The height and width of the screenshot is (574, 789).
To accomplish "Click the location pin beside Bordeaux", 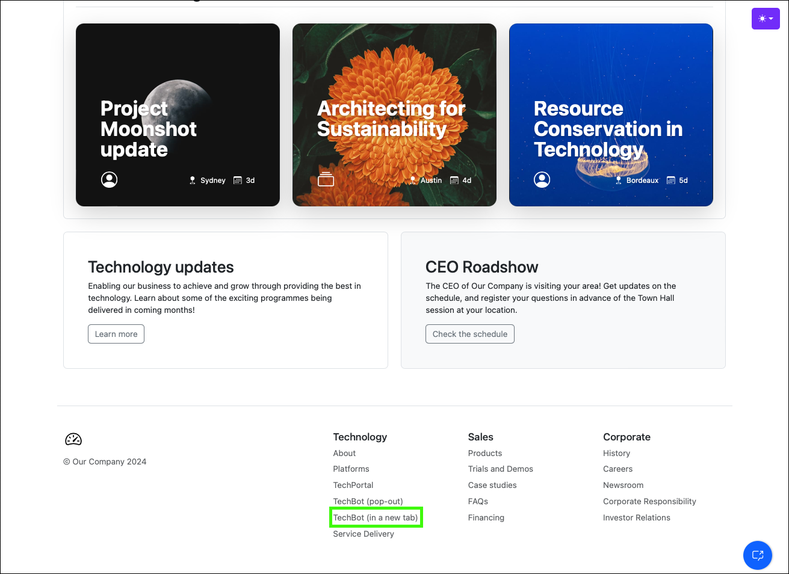I will (618, 180).
